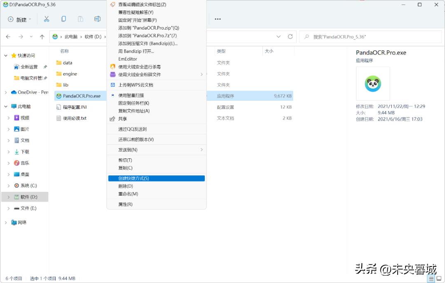
Task: Select the Rename icon in the toolbar
Action: pos(98,19)
